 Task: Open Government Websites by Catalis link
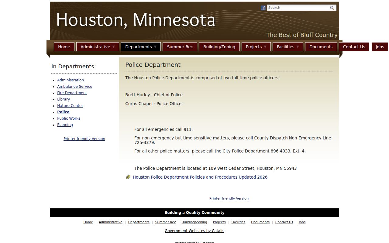click(x=194, y=231)
